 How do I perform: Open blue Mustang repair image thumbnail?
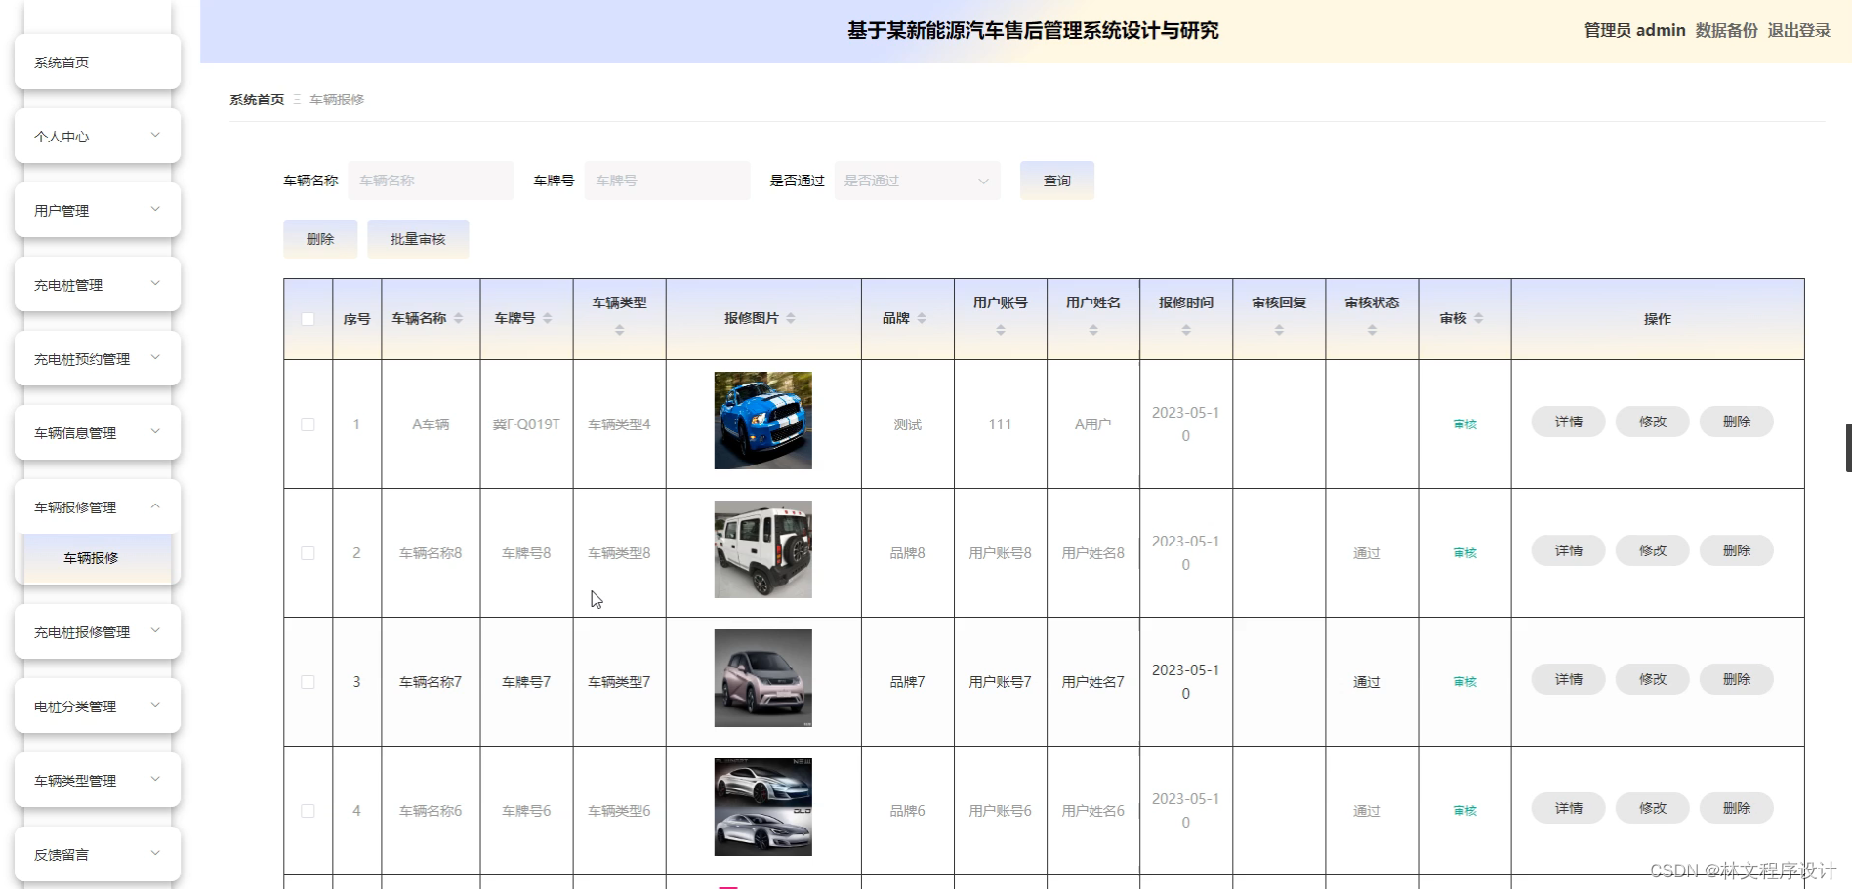(762, 421)
